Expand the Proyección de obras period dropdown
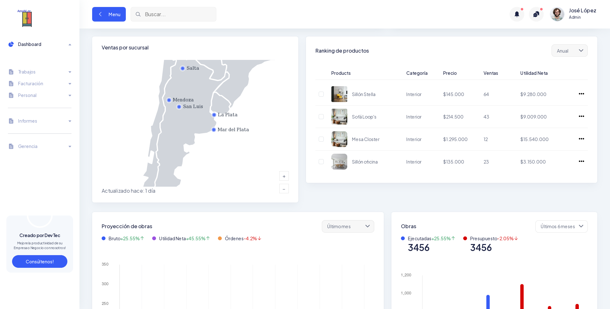Viewport: 610px width, 309px height. click(x=348, y=226)
